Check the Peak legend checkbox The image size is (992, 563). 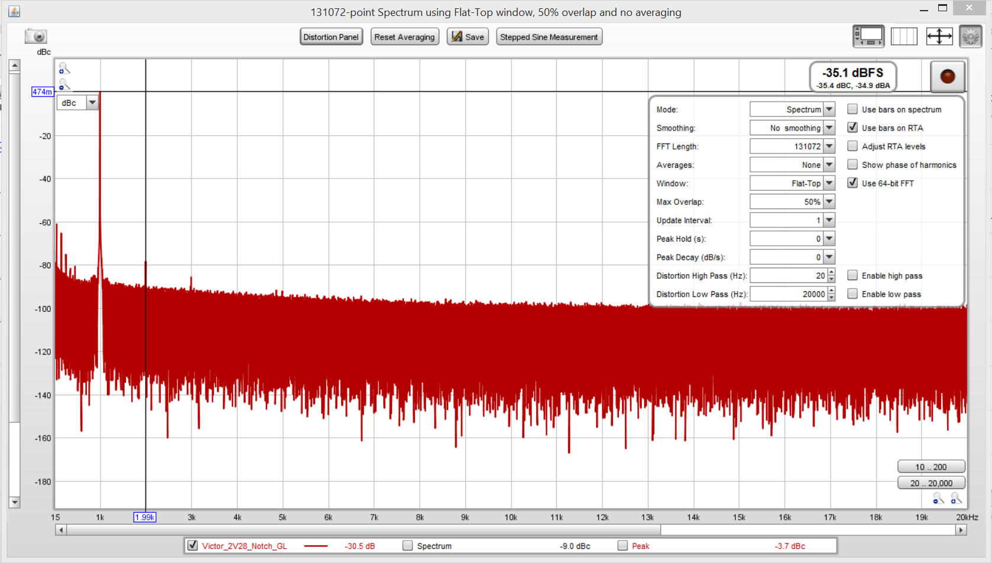point(623,545)
